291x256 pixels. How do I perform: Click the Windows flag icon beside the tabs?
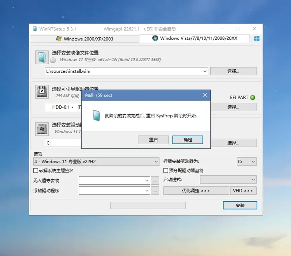click(256, 38)
